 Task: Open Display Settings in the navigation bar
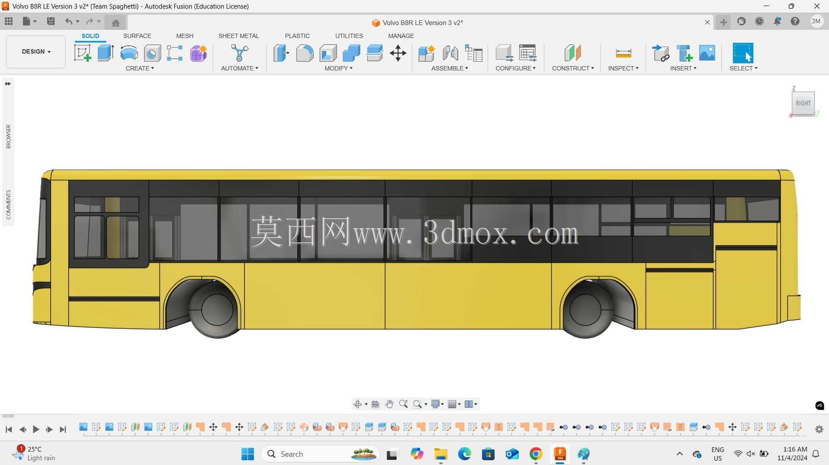(437, 404)
